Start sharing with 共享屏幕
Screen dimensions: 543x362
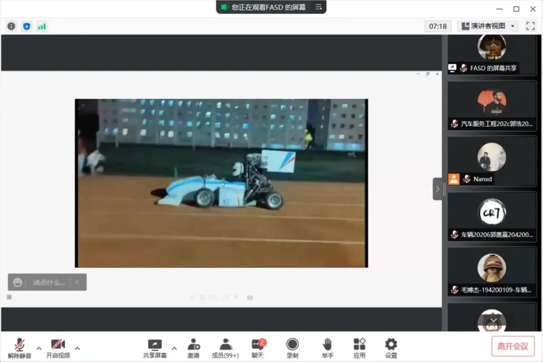tap(155, 348)
